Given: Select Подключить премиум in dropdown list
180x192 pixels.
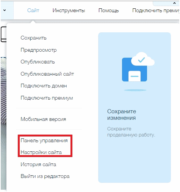Looking at the screenshot, I should (x=47, y=98).
